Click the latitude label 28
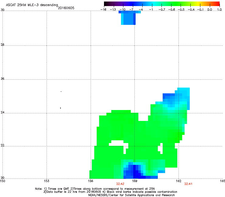The width and height of the screenshot is (225, 197). click(2, 45)
